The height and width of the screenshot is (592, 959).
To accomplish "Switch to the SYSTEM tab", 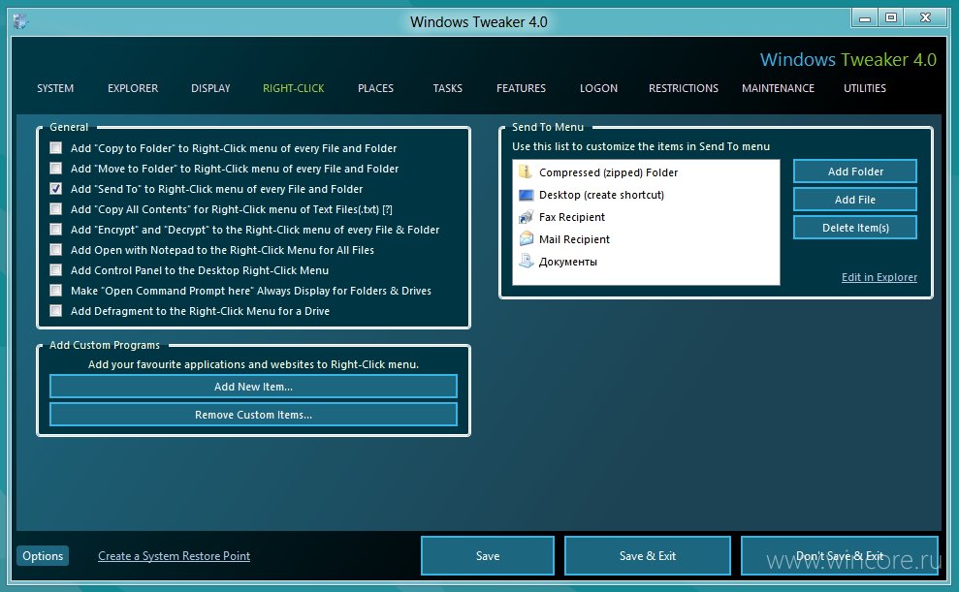I will click(55, 88).
